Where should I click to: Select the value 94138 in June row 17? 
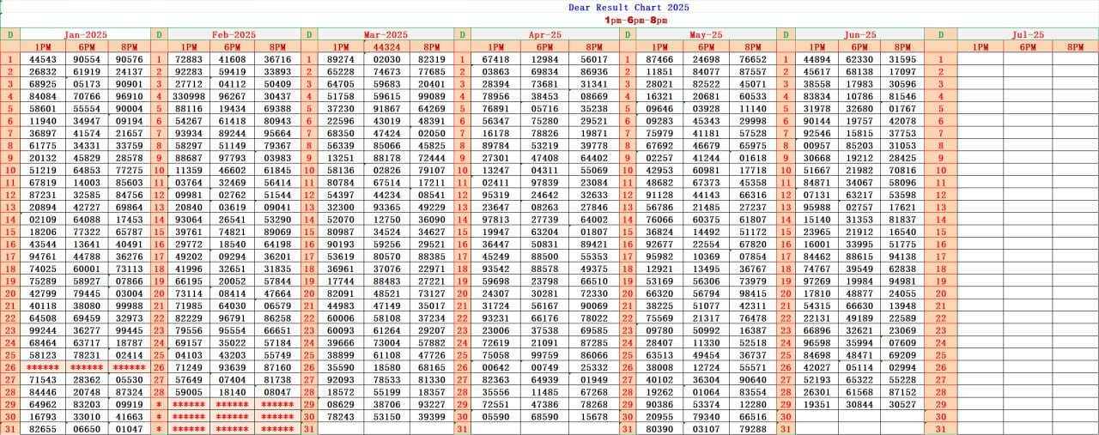click(x=902, y=257)
